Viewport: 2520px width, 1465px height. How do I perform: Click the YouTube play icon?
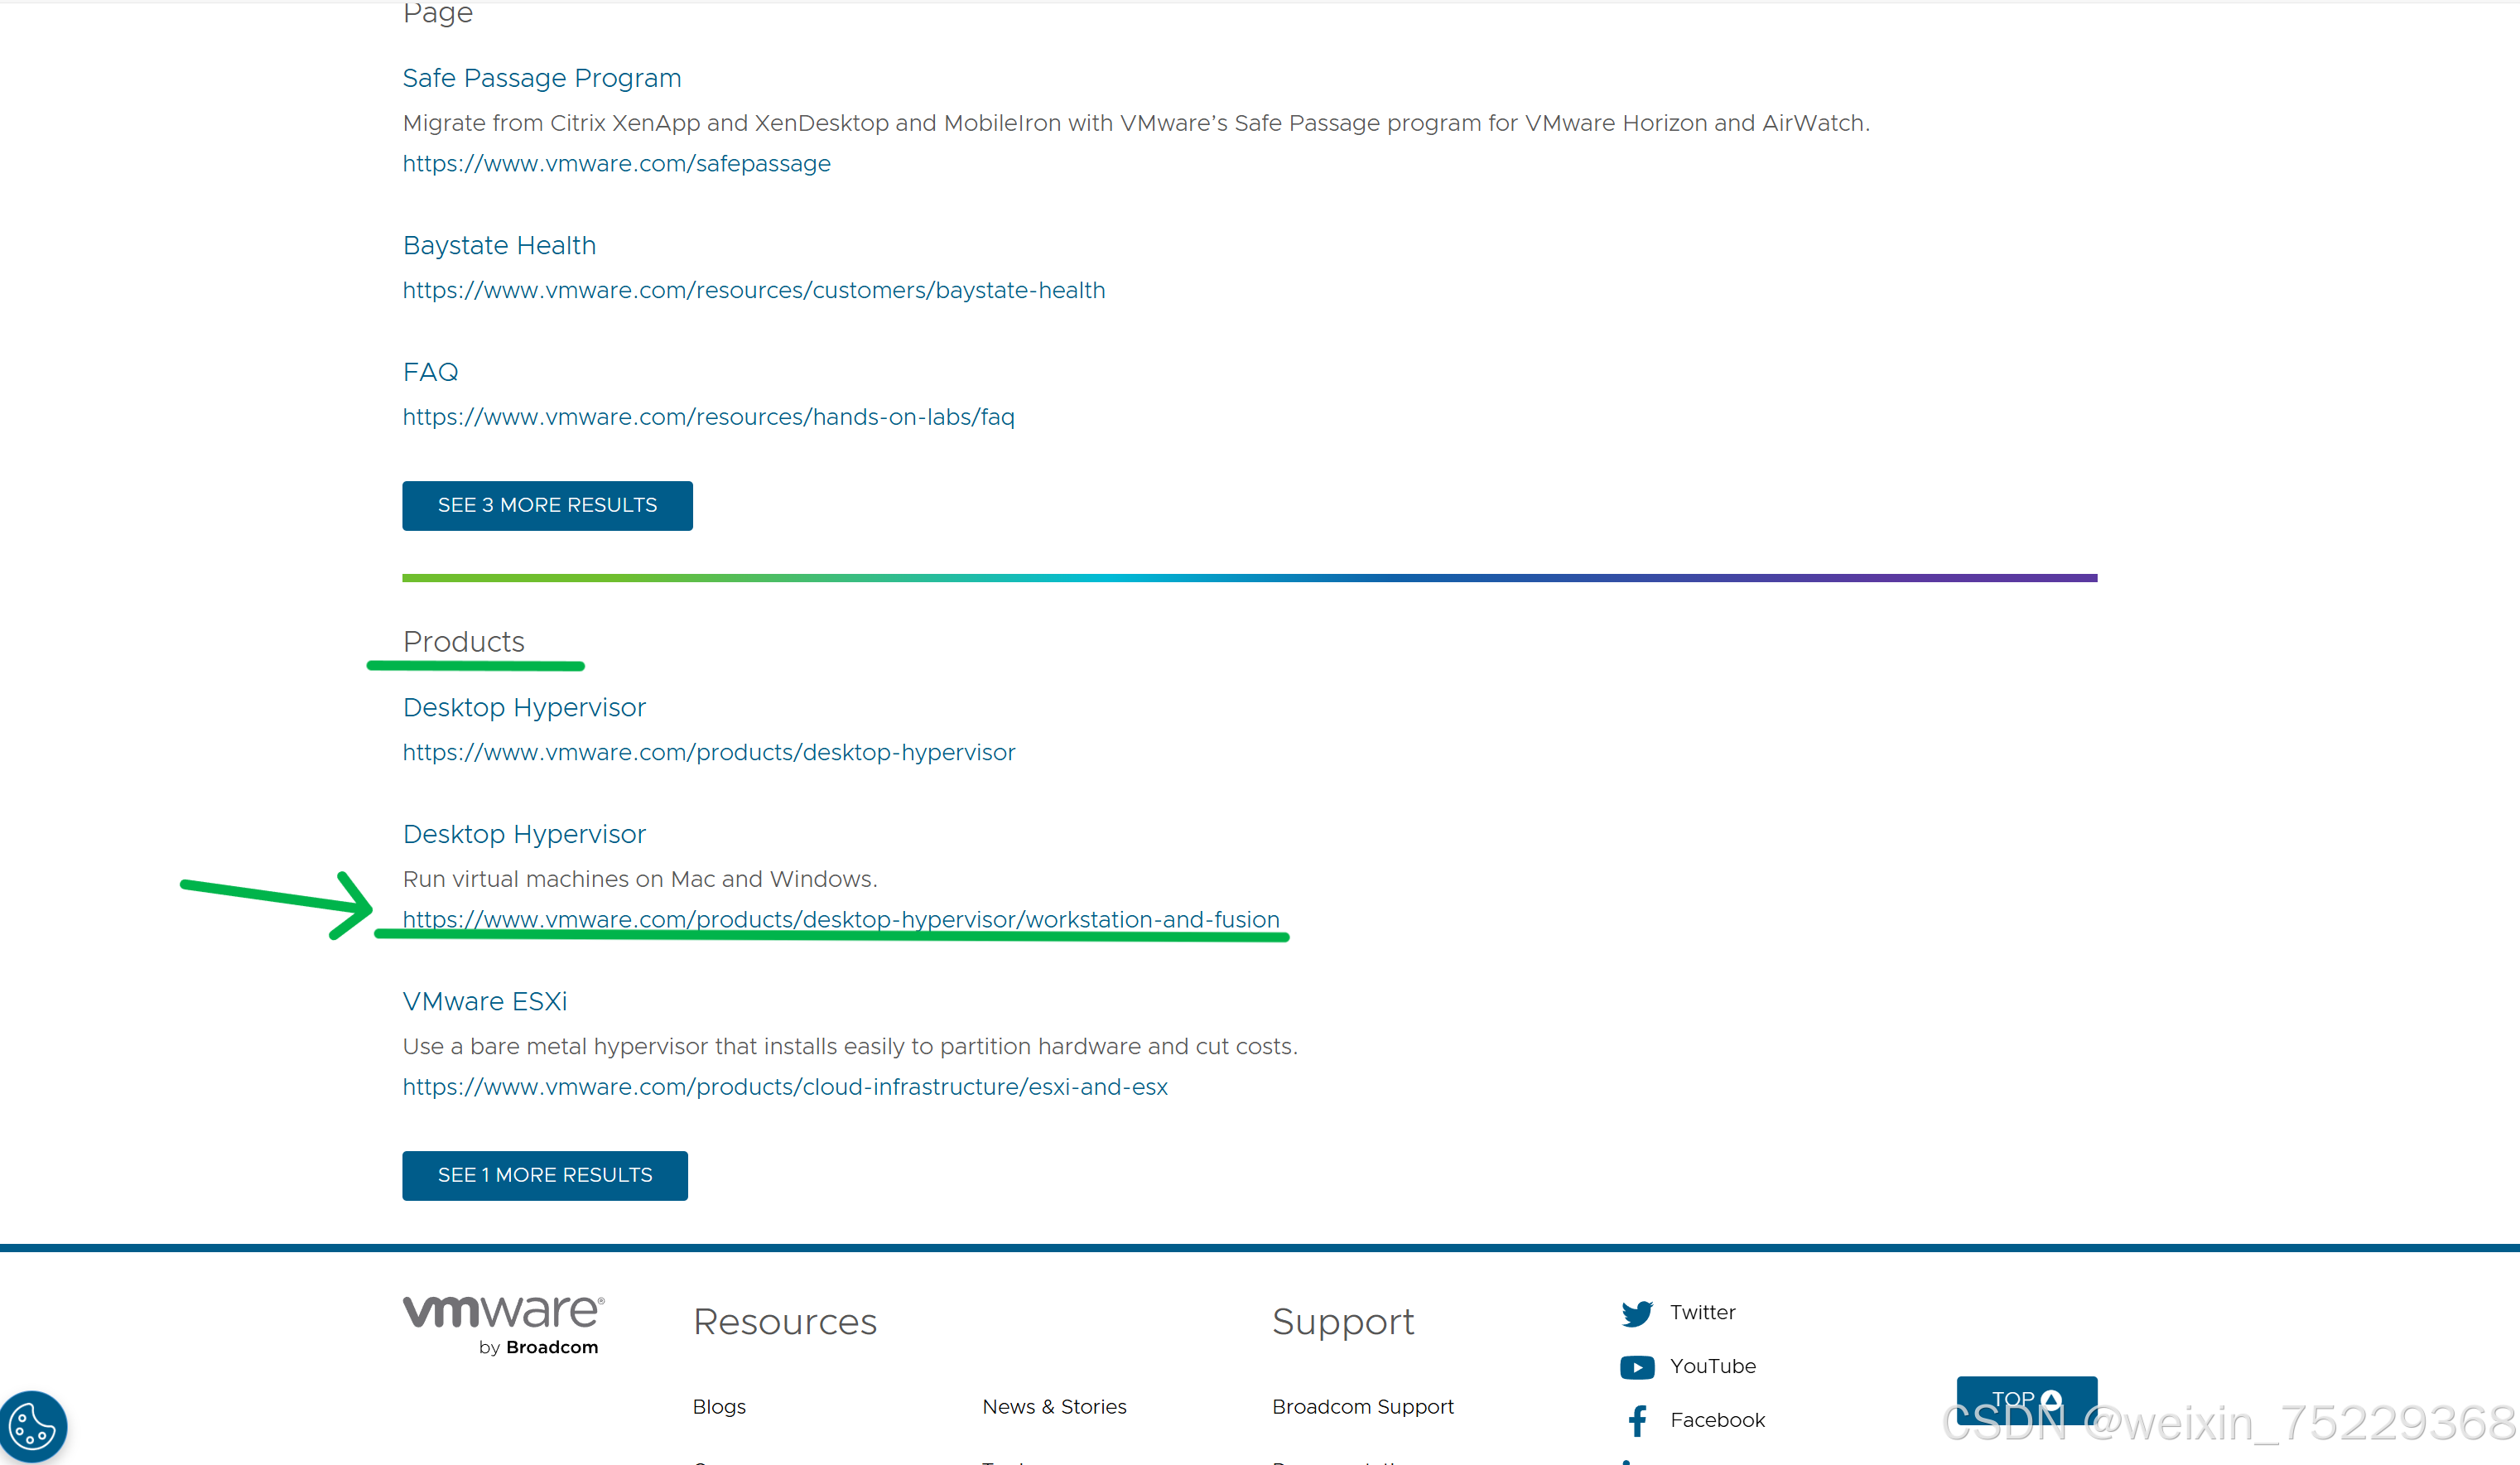pos(1637,1367)
